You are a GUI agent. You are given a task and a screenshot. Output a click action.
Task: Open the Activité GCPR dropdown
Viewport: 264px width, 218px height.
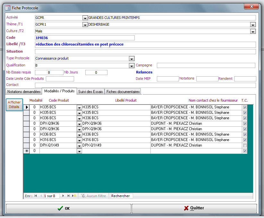tap(85, 18)
